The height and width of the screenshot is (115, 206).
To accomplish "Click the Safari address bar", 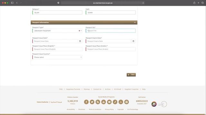I will coord(103,3).
